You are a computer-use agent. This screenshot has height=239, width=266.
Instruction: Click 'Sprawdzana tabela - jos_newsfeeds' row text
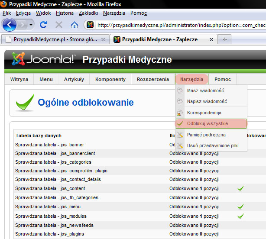click(54, 225)
